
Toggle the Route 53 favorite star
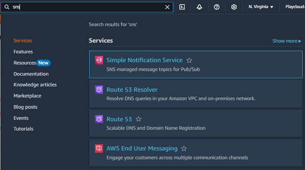(139, 119)
